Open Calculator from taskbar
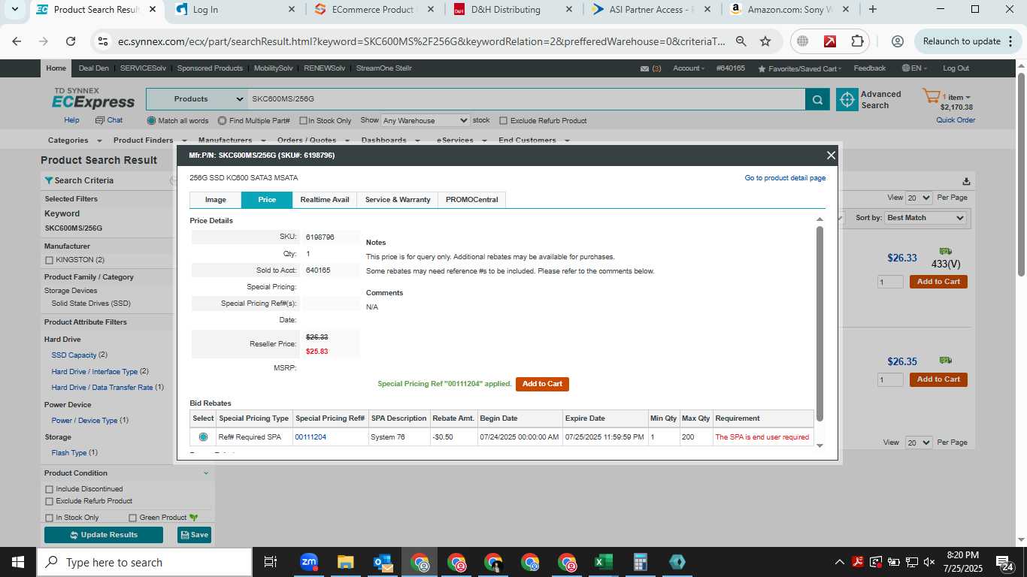 pos(640,562)
